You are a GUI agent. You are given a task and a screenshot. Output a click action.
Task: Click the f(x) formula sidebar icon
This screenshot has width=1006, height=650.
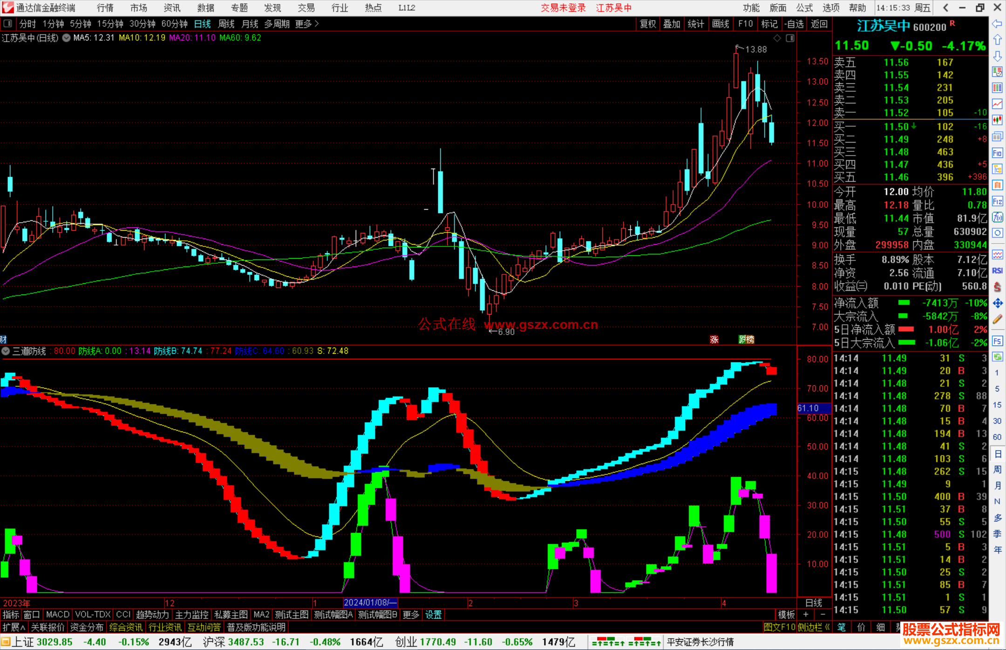point(997,217)
